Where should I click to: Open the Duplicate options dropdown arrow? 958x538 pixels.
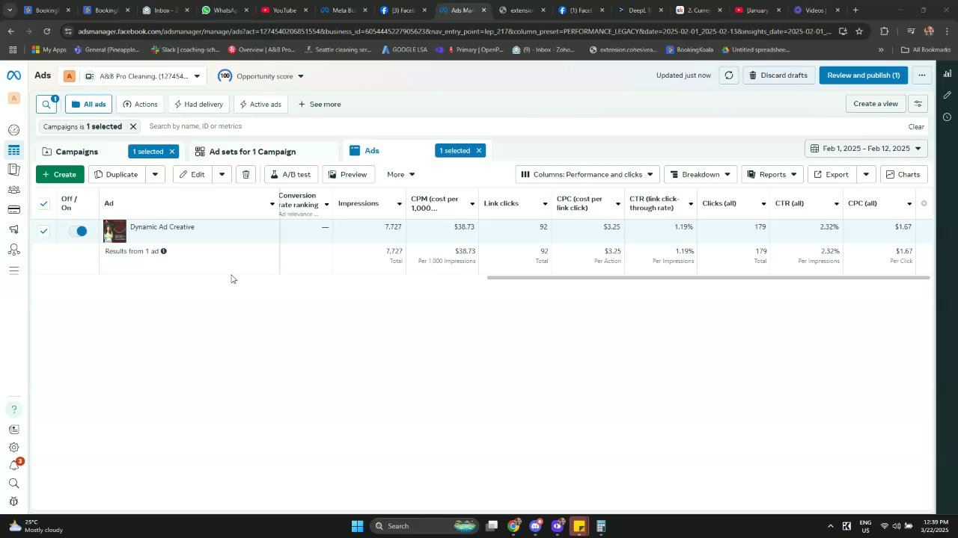[155, 174]
